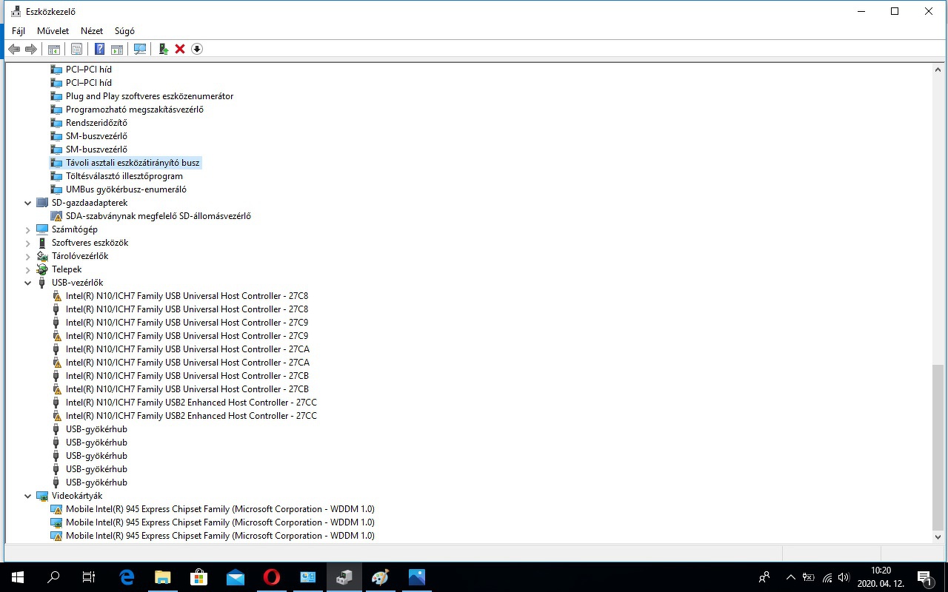Click the battery tray icon

point(809,577)
